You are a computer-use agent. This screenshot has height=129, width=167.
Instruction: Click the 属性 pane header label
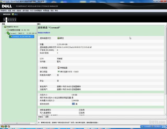click(x=39, y=24)
